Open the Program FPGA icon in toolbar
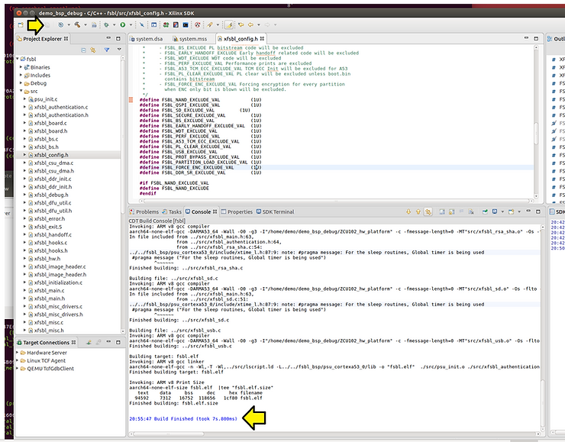The width and height of the screenshot is (565, 442). [x=166, y=25]
